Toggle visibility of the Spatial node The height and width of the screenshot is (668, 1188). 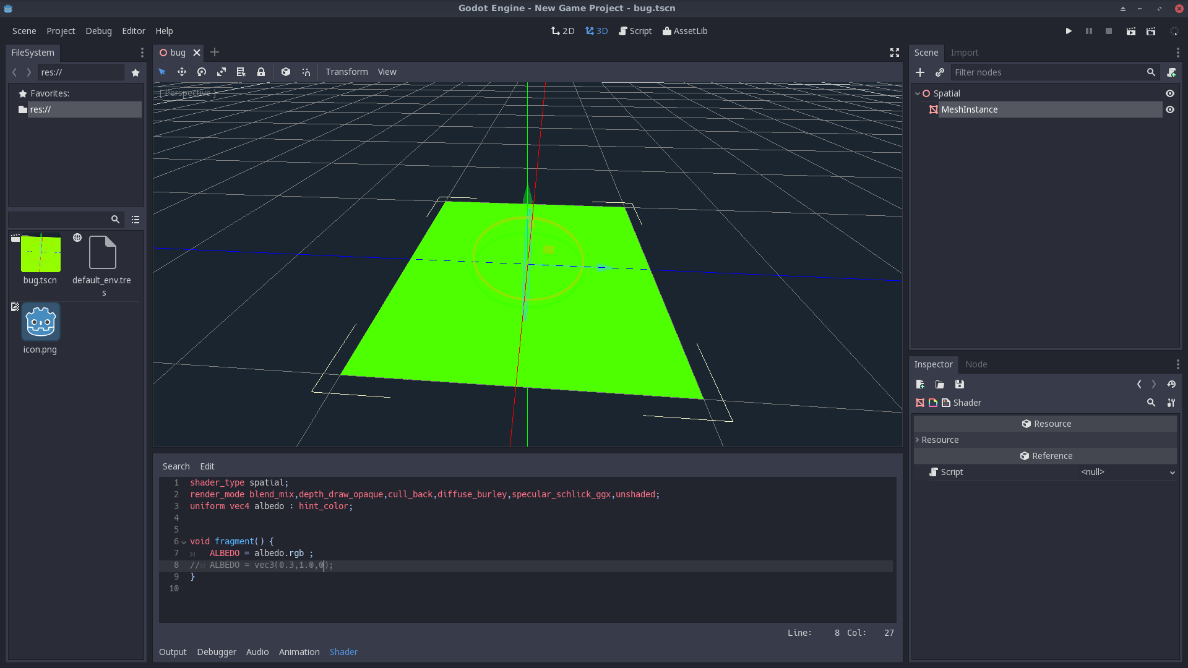[x=1170, y=93]
